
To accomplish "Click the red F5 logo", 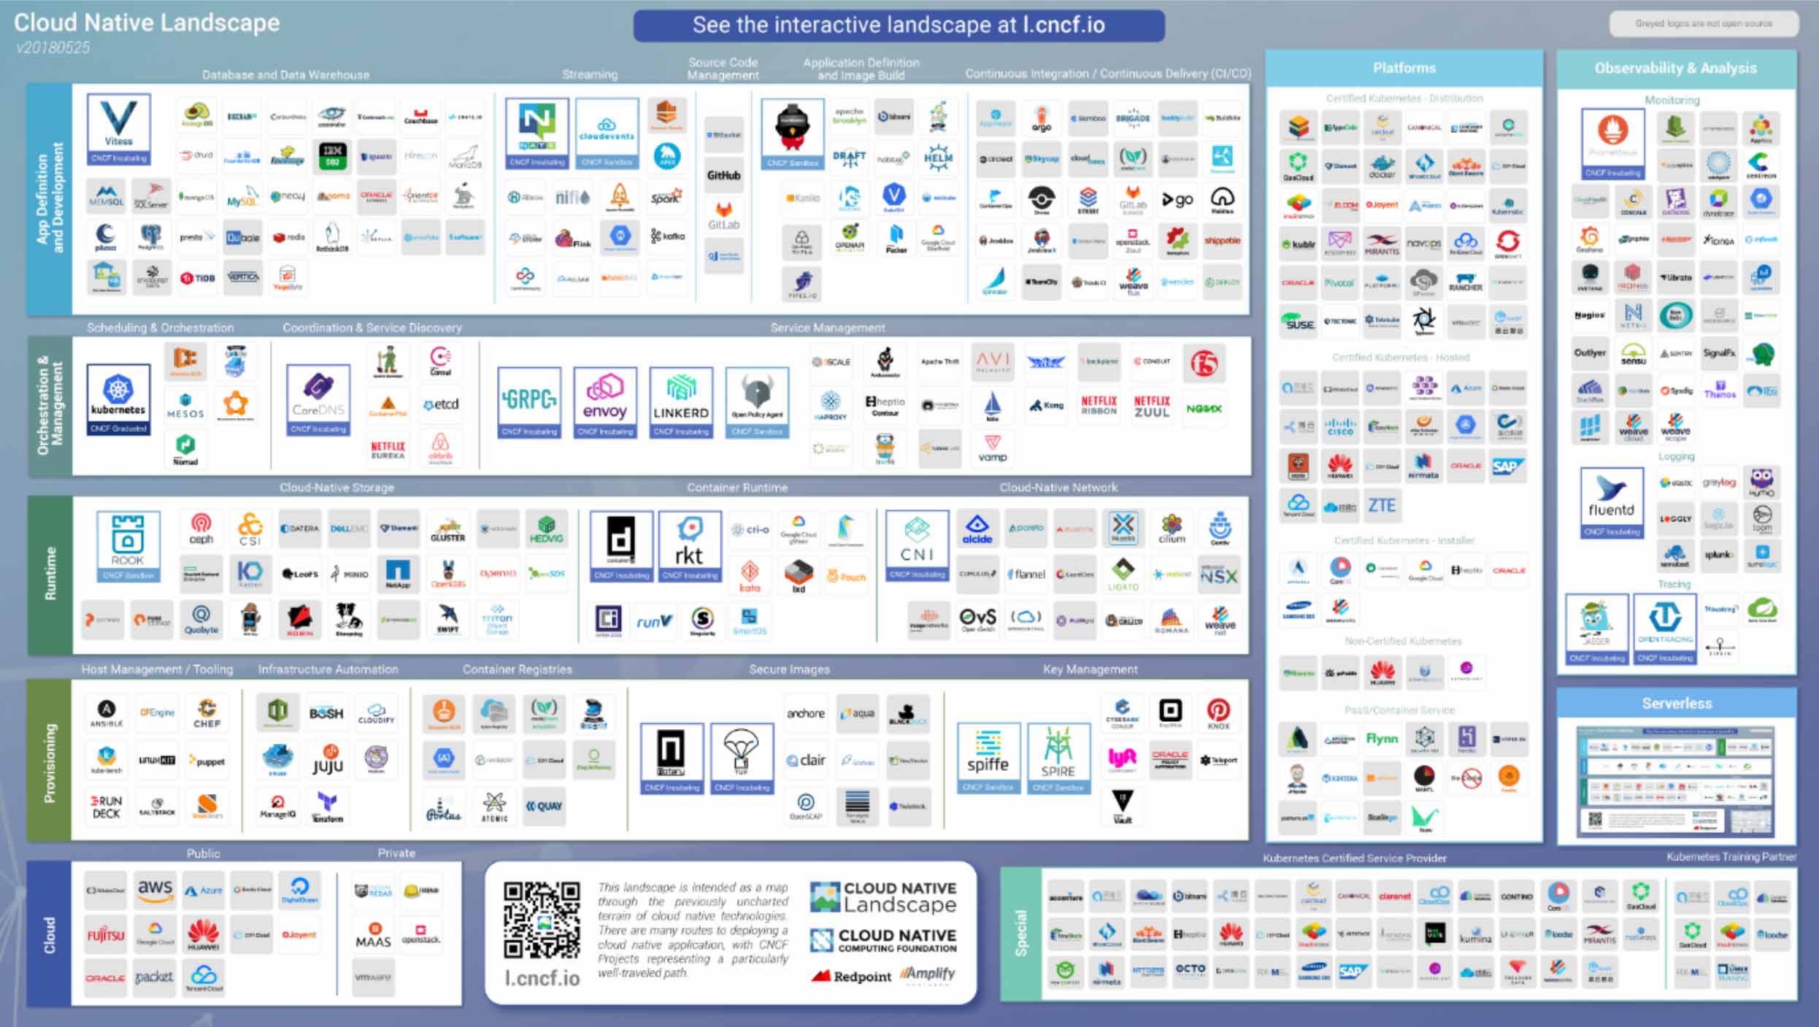I will point(1204,363).
